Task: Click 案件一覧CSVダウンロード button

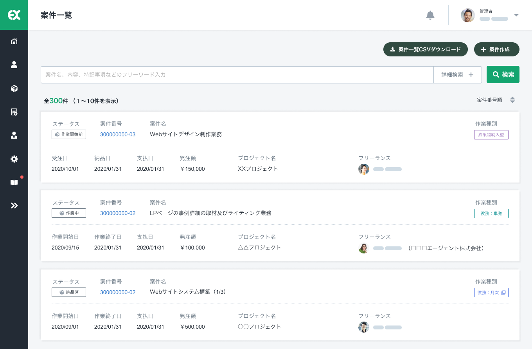Action: pos(425,50)
